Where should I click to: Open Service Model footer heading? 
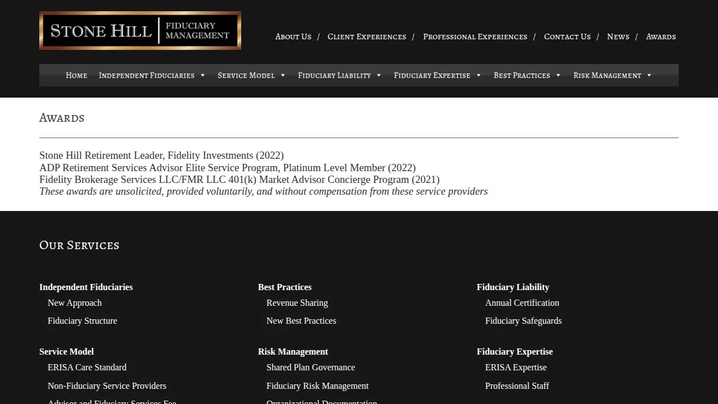coord(66,351)
